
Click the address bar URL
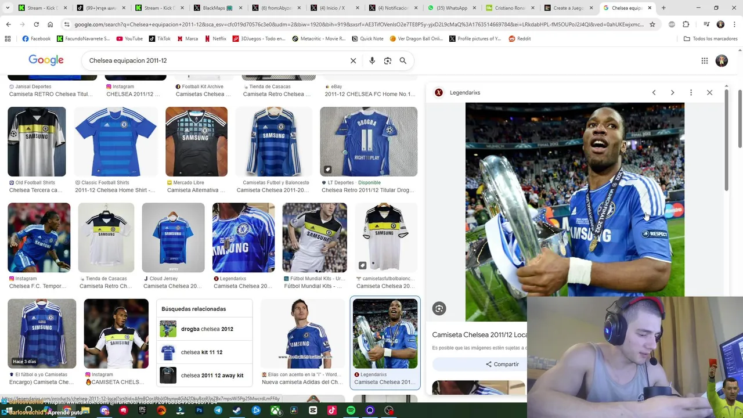click(359, 24)
